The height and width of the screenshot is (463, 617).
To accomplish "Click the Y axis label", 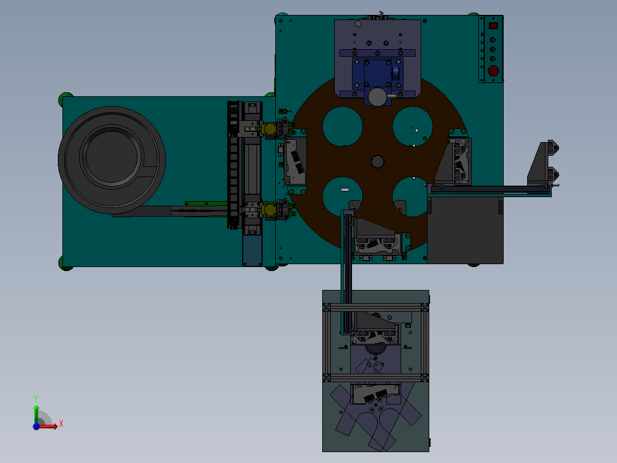I will click(x=36, y=398).
